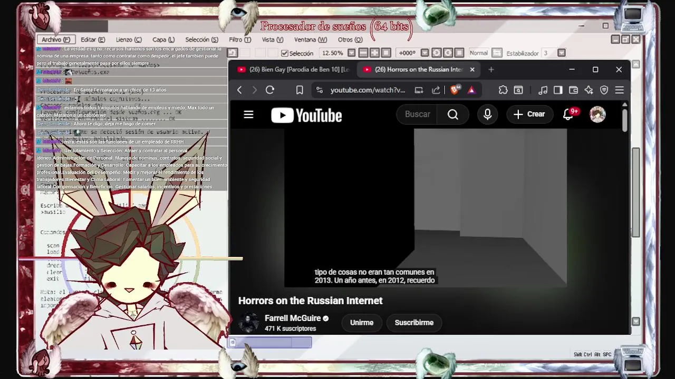The width and height of the screenshot is (675, 379).
Task: Click the Horrors on the Russian Internet video player
Action: click(426, 208)
